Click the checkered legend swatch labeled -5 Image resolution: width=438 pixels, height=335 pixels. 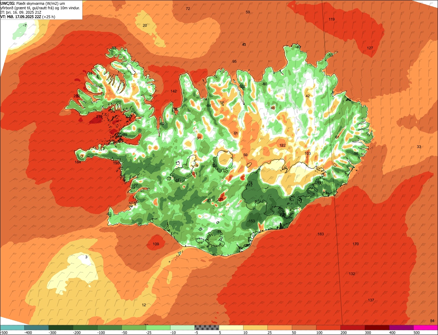[x=206, y=328]
